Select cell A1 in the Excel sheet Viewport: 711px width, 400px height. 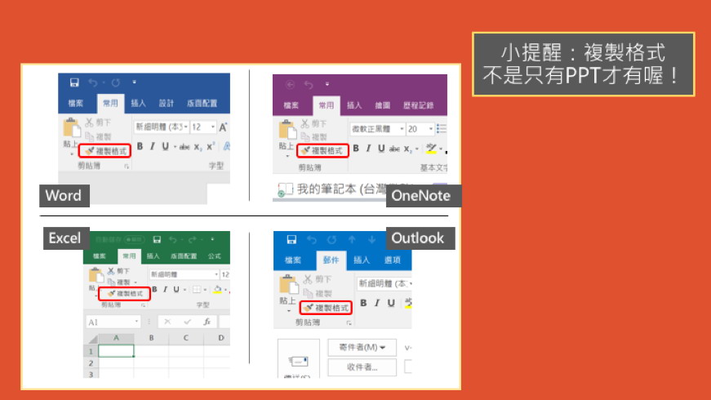click(x=116, y=350)
